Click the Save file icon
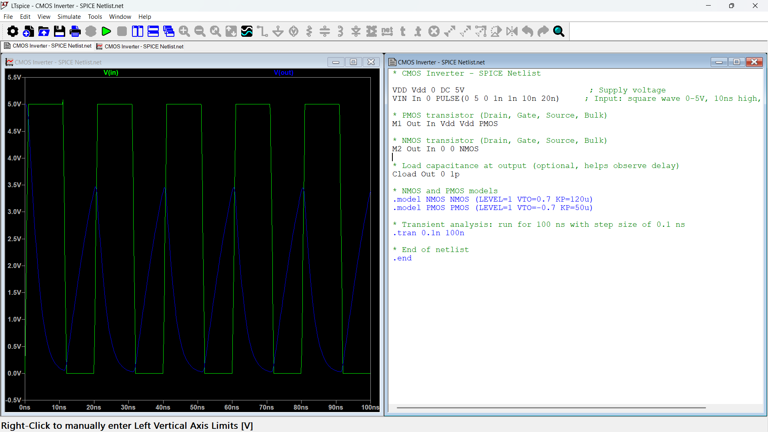Viewport: 768px width, 432px height. (60, 31)
